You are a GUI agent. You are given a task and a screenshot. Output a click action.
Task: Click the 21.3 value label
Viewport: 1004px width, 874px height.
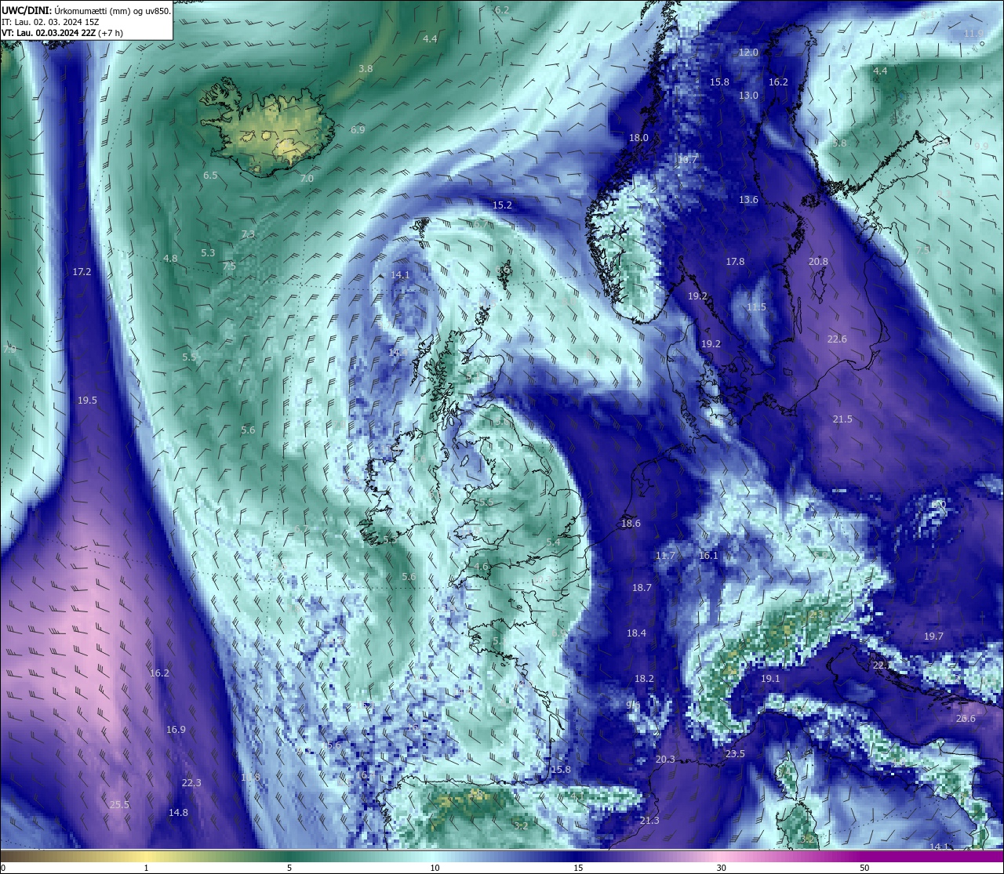click(x=649, y=821)
